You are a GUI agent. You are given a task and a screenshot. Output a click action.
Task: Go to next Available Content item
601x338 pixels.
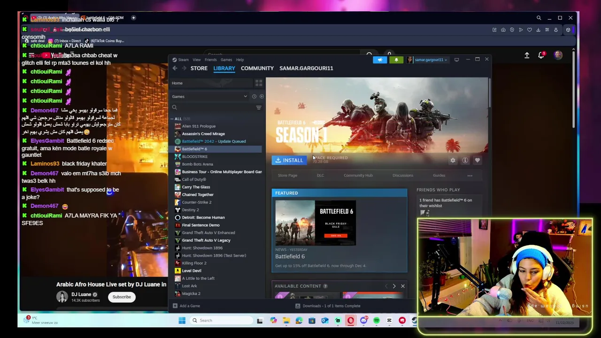tap(394, 286)
